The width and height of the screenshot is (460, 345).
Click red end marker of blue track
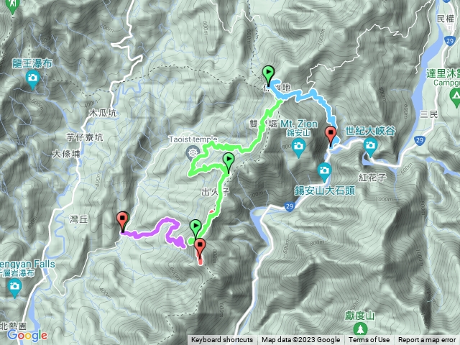pos(331,134)
